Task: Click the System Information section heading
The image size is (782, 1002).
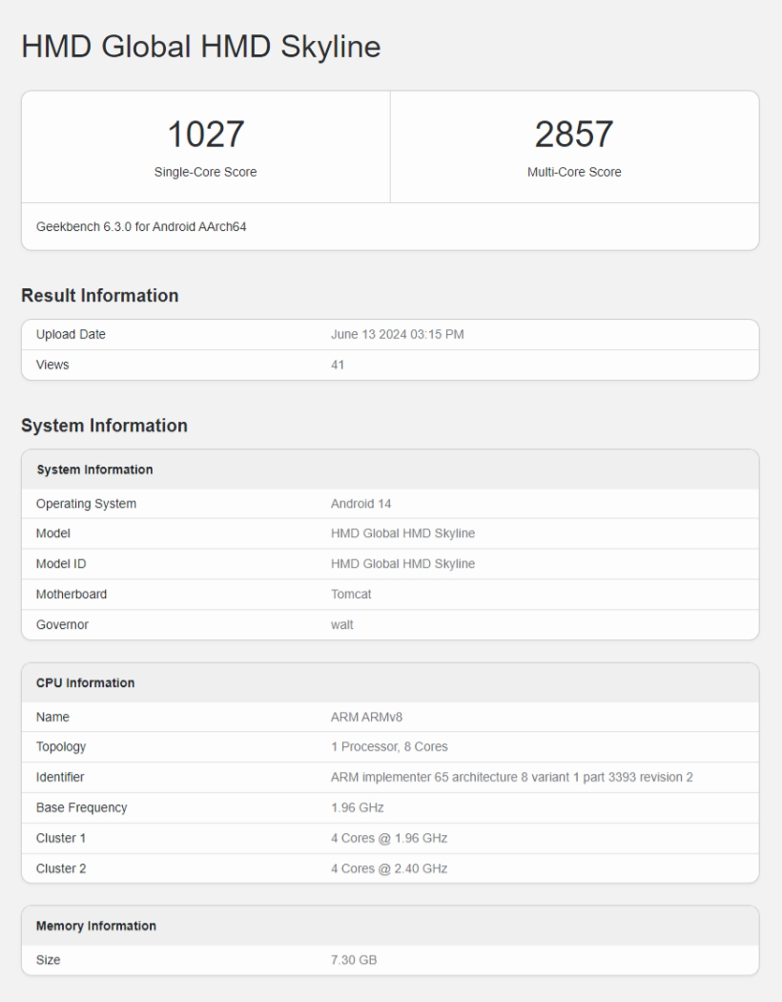Action: [x=104, y=426]
